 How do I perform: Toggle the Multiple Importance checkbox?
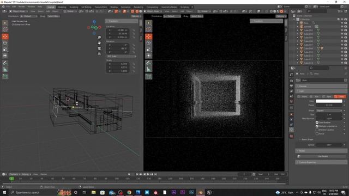click(317, 126)
